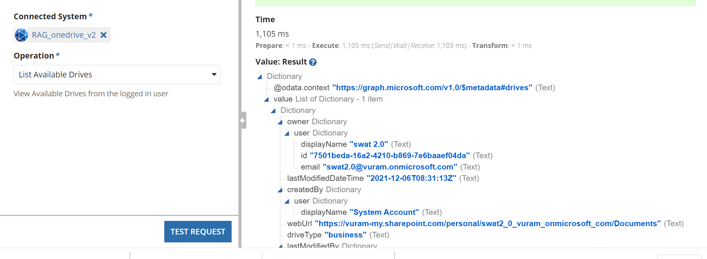The image size is (707, 259).
Task: Select the lastModifiedDateTime "2021-12-06T08:31:13Z" value
Action: [x=411, y=178]
